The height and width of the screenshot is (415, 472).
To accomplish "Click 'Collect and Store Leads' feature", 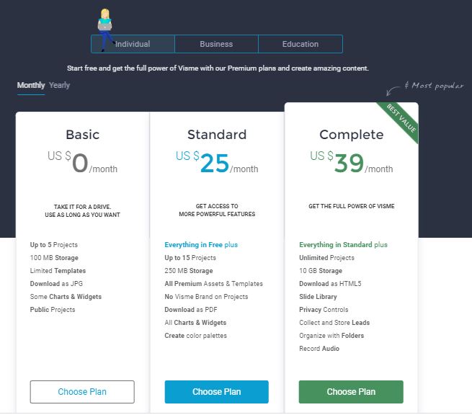I will click(x=334, y=322).
